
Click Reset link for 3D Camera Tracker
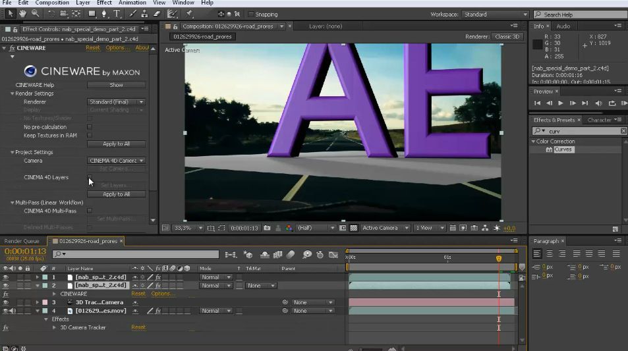pos(138,327)
